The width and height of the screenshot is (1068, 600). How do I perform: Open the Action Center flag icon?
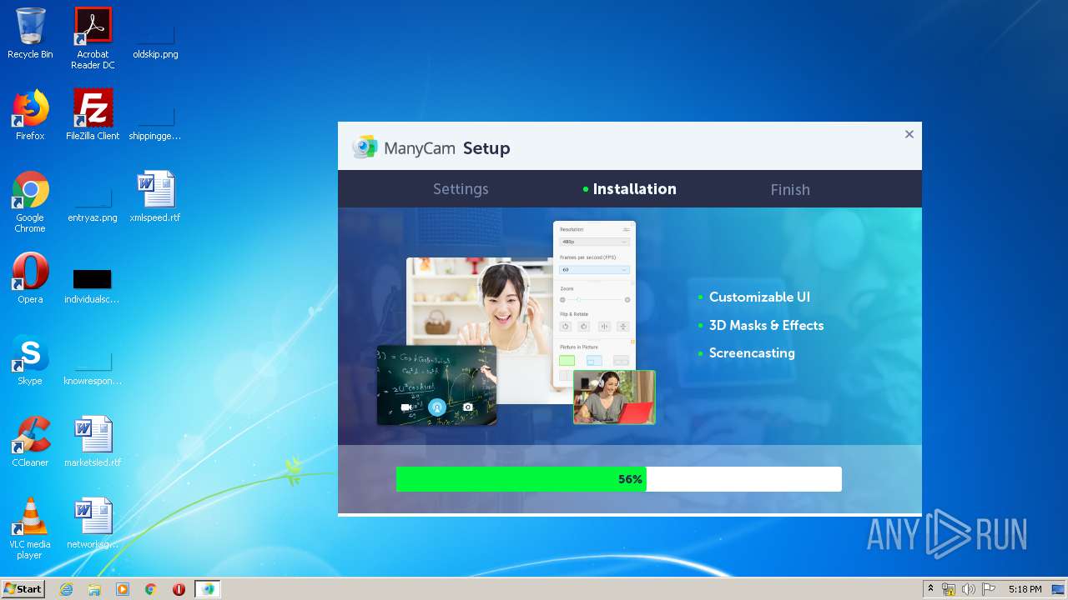pos(989,589)
